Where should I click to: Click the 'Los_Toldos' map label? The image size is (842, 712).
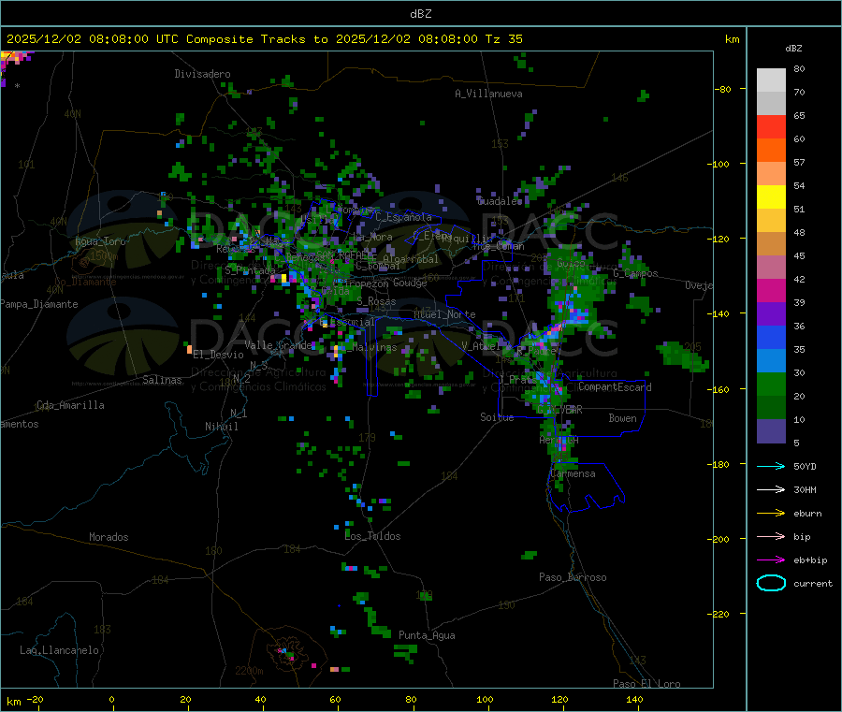tap(372, 536)
